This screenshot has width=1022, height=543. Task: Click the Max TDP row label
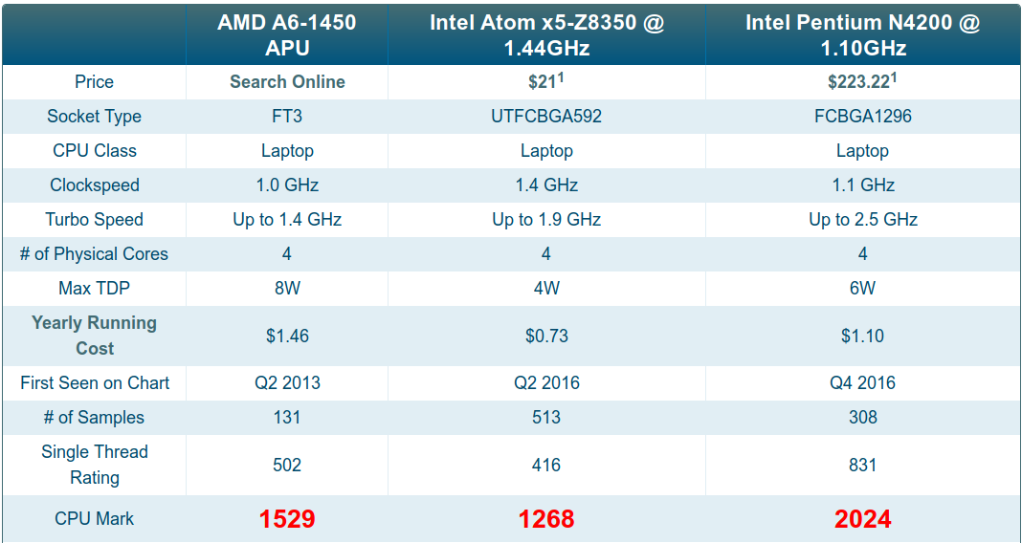[x=95, y=288]
